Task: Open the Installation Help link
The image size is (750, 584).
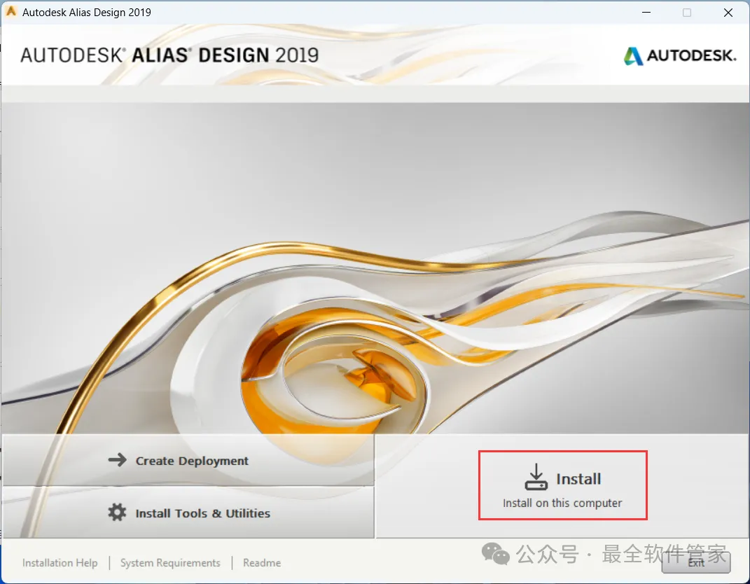Action: point(60,563)
